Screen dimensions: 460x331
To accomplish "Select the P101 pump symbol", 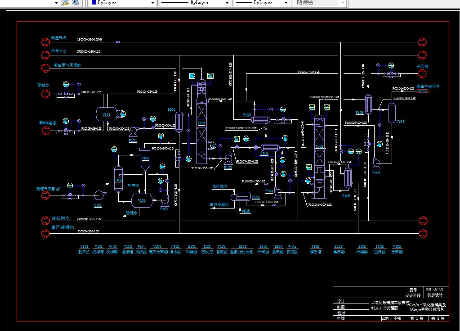I will (x=134, y=131).
